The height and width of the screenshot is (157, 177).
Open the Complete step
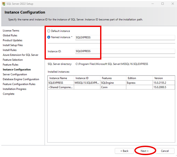point(8,94)
